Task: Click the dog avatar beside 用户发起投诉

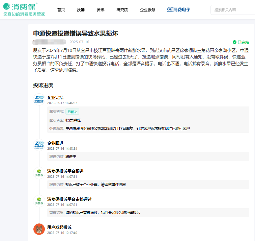Action: tap(39, 229)
